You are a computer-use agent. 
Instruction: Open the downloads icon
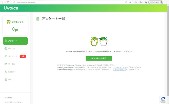coord(146,2)
